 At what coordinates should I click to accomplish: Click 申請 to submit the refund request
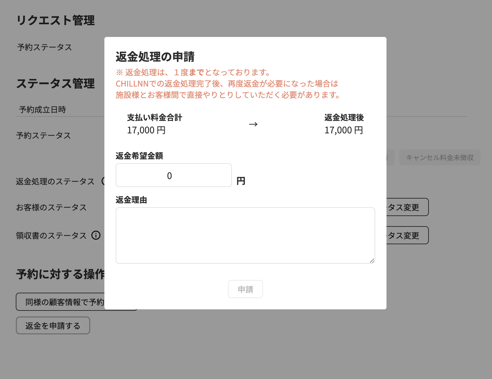(x=245, y=289)
